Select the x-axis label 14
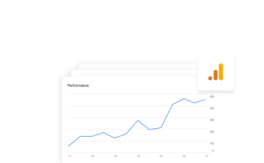 pyautogui.click(x=138, y=156)
